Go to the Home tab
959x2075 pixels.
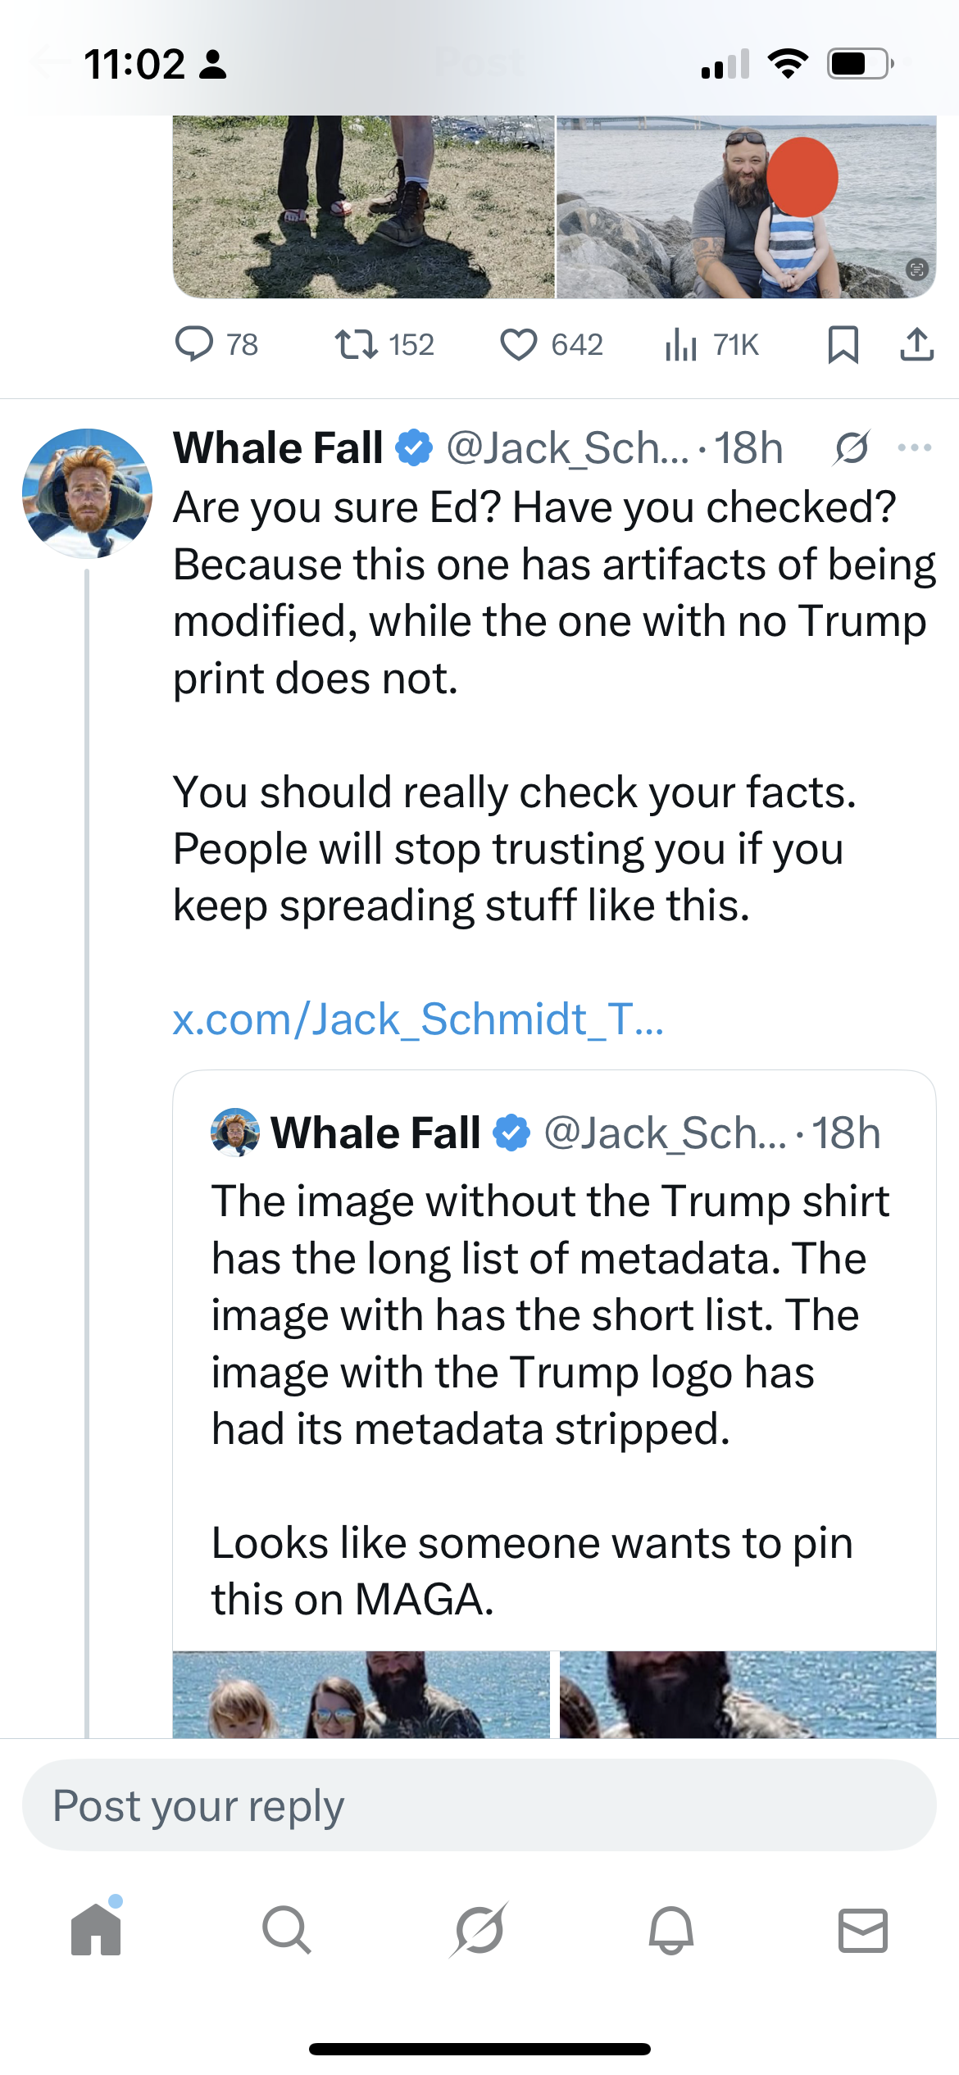96,1930
